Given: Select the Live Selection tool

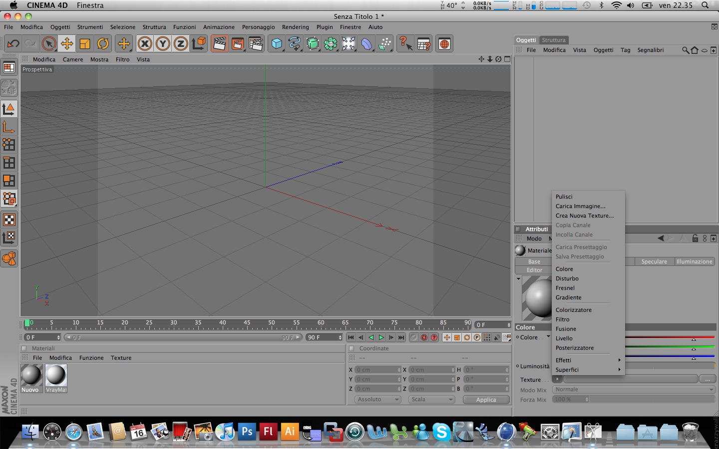Looking at the screenshot, I should click(49, 44).
